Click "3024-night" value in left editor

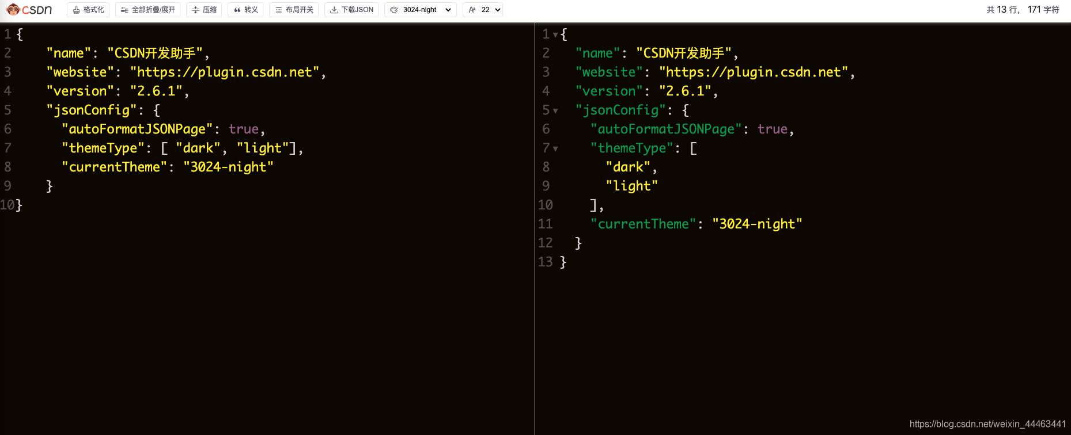pyautogui.click(x=228, y=167)
